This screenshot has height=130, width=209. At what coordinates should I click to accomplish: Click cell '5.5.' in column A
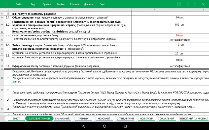click(x=8, y=55)
